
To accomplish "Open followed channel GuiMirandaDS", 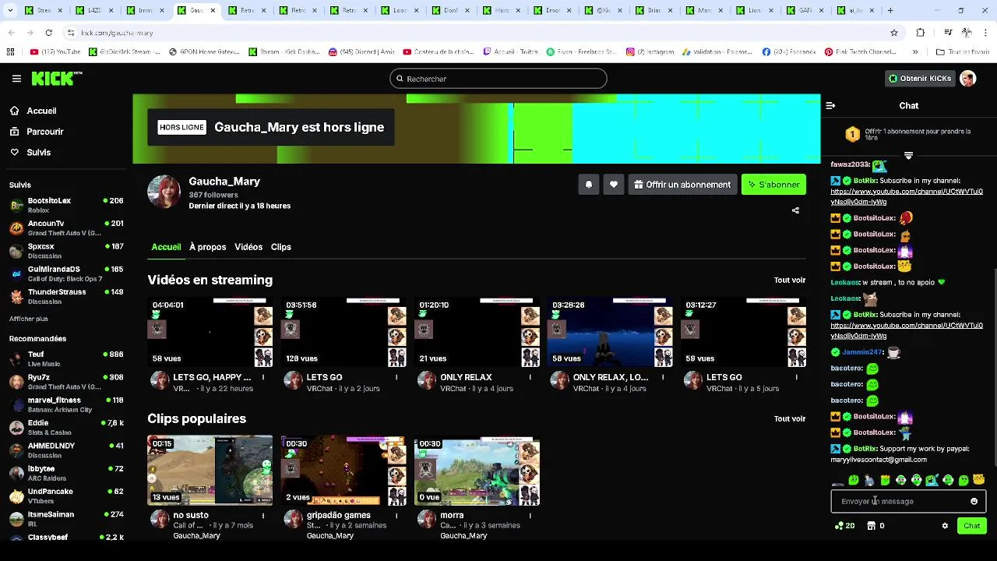I will pos(66,273).
